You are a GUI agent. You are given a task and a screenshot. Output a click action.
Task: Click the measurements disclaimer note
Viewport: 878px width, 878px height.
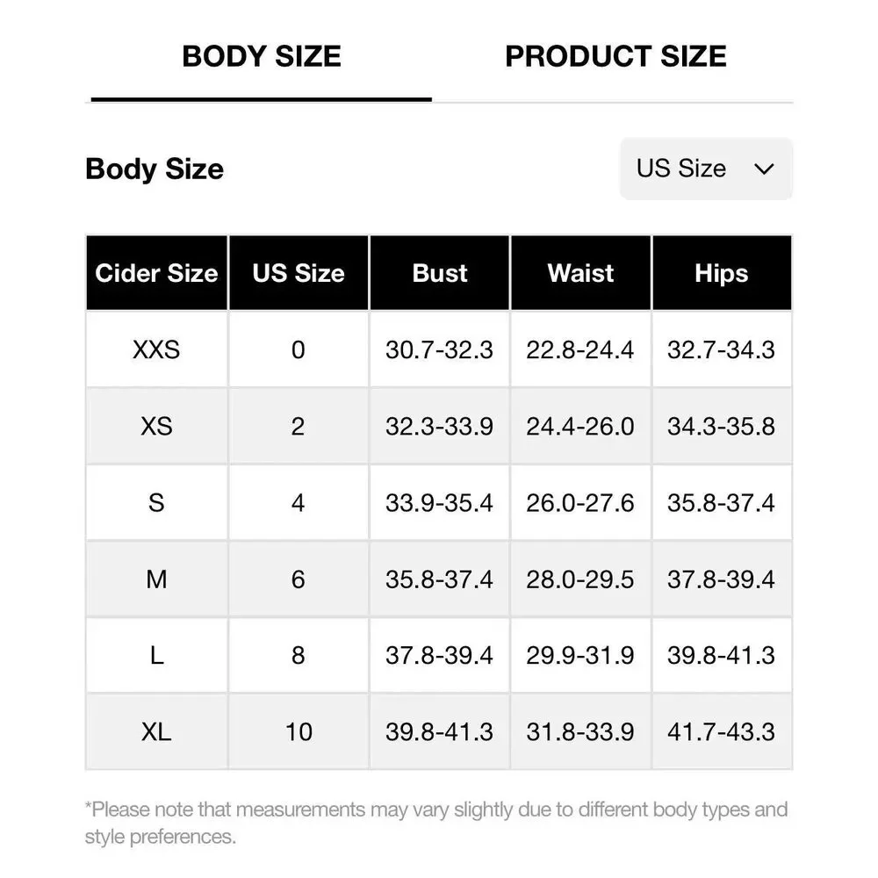point(436,823)
